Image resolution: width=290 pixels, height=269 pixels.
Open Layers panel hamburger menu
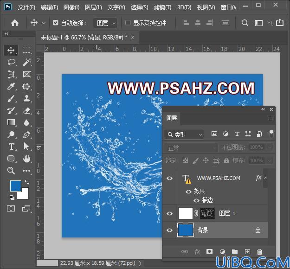coord(271,118)
